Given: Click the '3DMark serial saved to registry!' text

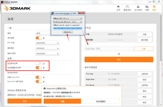Looking at the screenshot, I should [67, 25].
